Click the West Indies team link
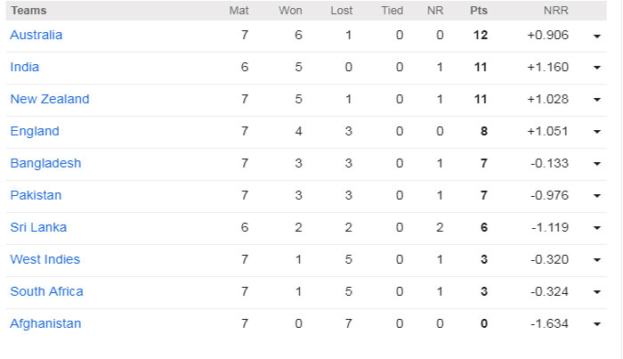The image size is (623, 359). click(x=44, y=259)
